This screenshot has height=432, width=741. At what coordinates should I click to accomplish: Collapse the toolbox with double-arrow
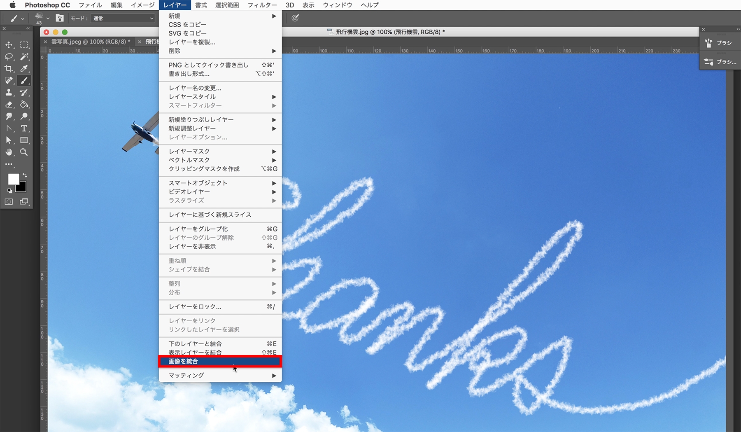click(x=28, y=28)
